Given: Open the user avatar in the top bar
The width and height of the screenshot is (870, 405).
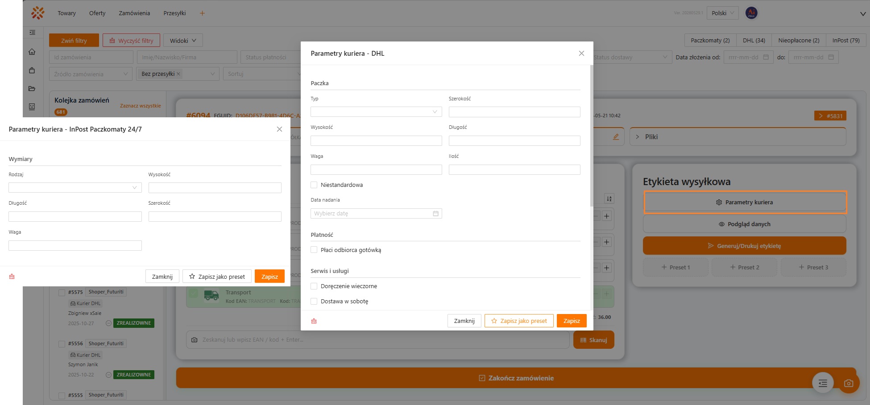Looking at the screenshot, I should pyautogui.click(x=751, y=13).
